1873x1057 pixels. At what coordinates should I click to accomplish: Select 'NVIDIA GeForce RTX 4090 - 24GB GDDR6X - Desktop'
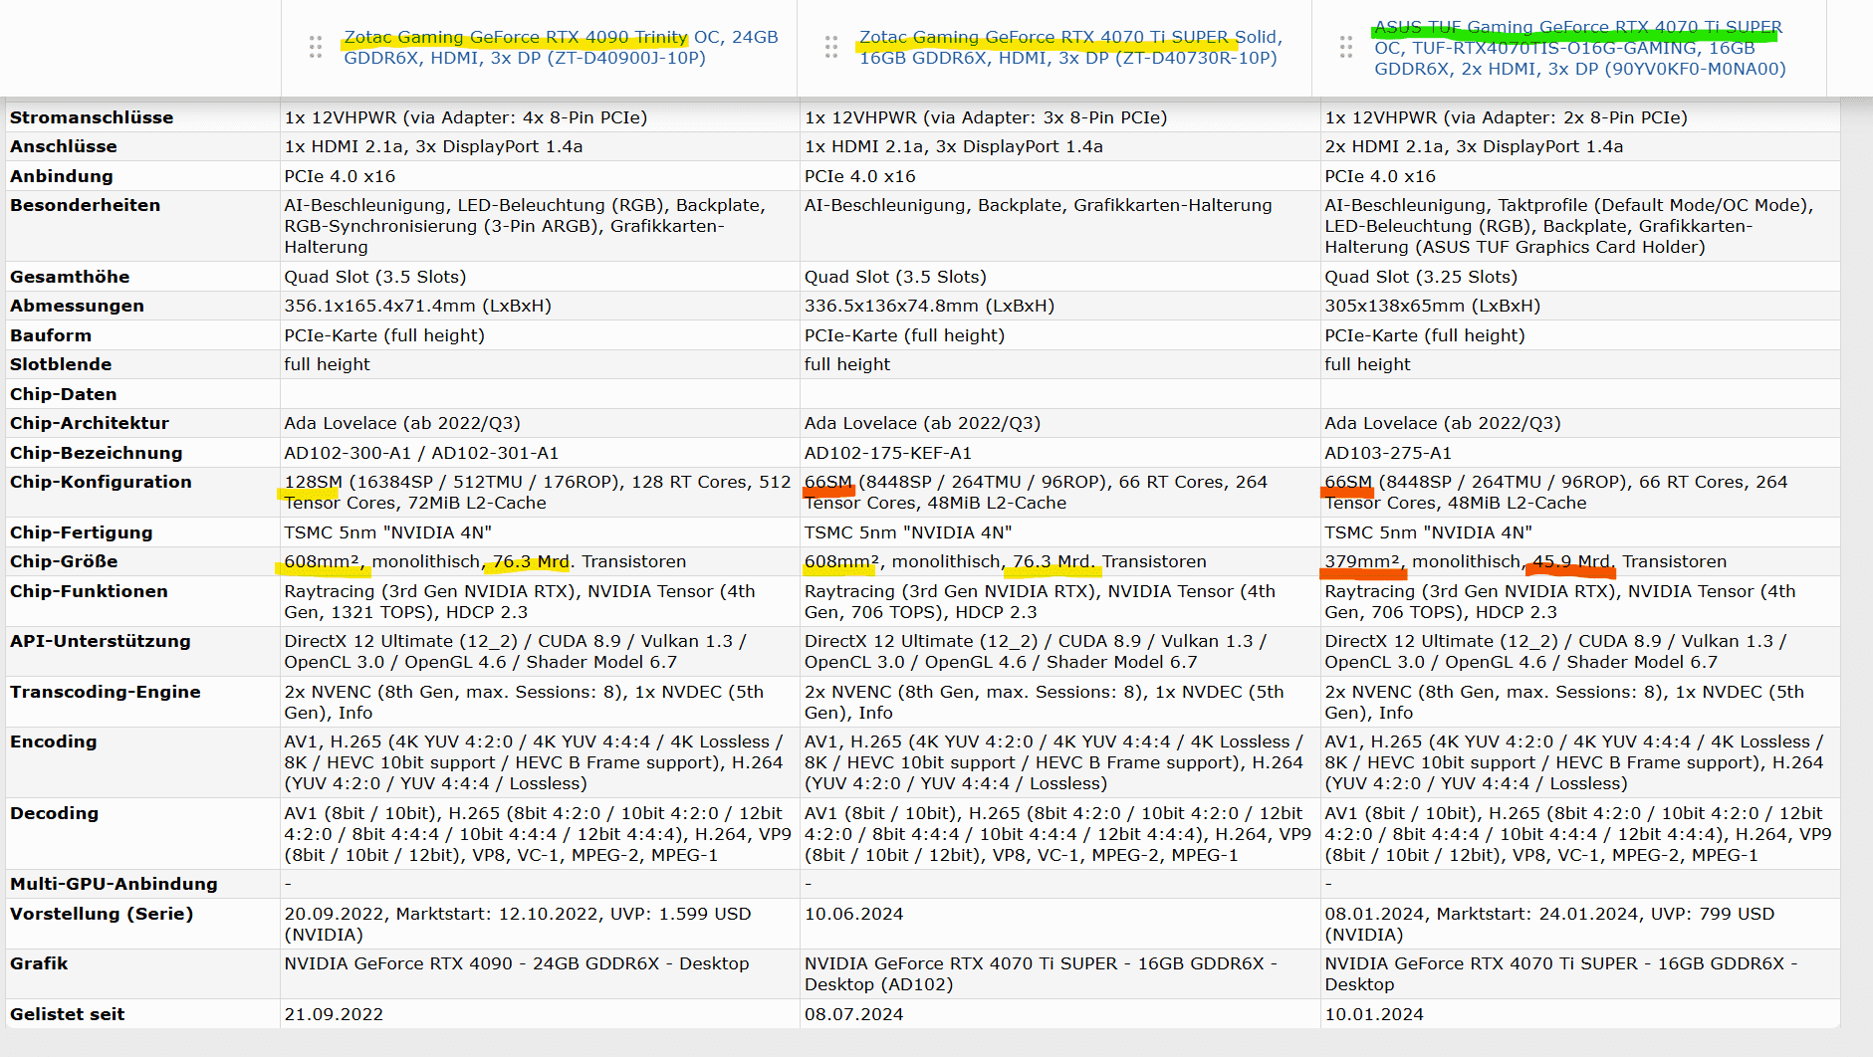(517, 963)
